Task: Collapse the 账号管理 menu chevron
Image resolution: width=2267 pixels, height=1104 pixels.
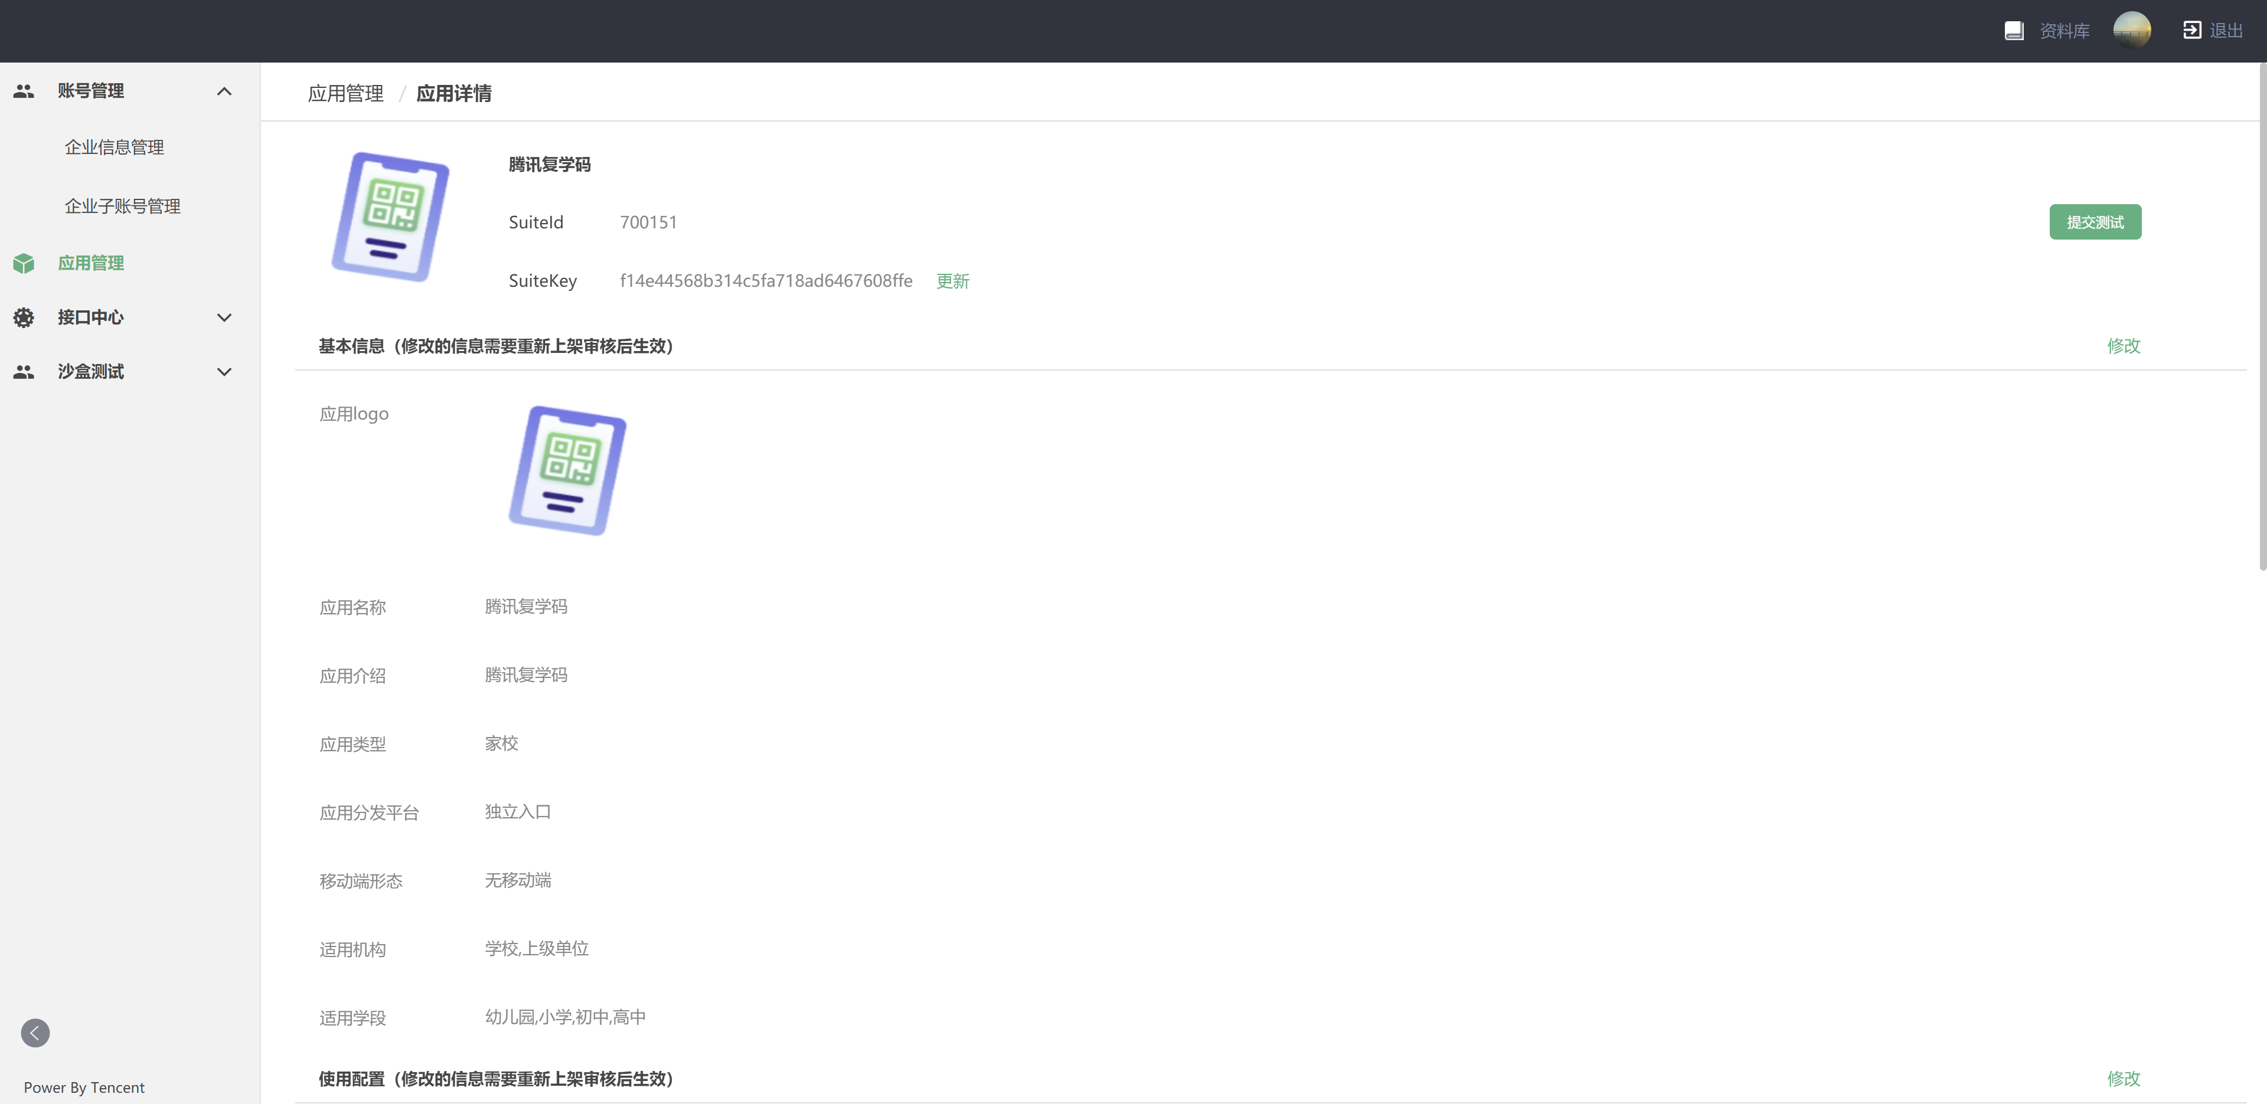Action: pyautogui.click(x=224, y=91)
